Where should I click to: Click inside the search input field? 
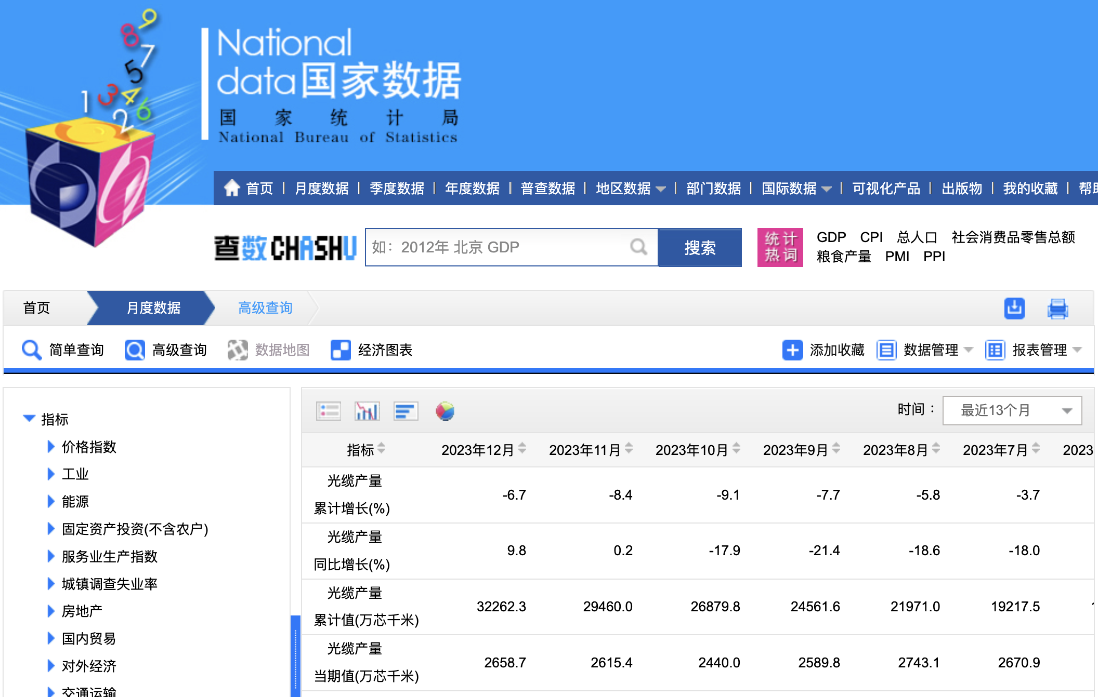coord(499,247)
